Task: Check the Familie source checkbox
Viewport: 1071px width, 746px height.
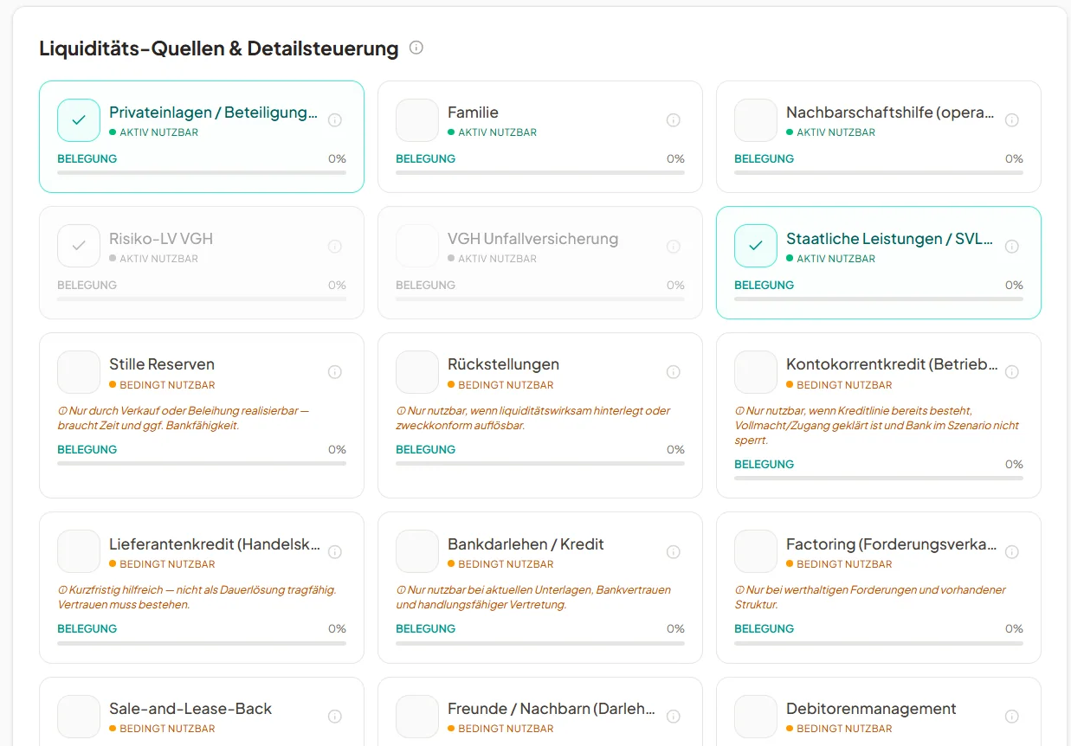Action: (417, 120)
